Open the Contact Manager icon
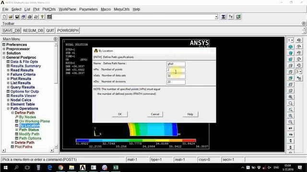The height and width of the screenshot is (172, 307). click(x=238, y=17)
